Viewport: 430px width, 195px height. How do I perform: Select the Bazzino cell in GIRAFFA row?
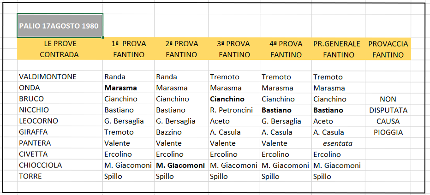point(181,132)
